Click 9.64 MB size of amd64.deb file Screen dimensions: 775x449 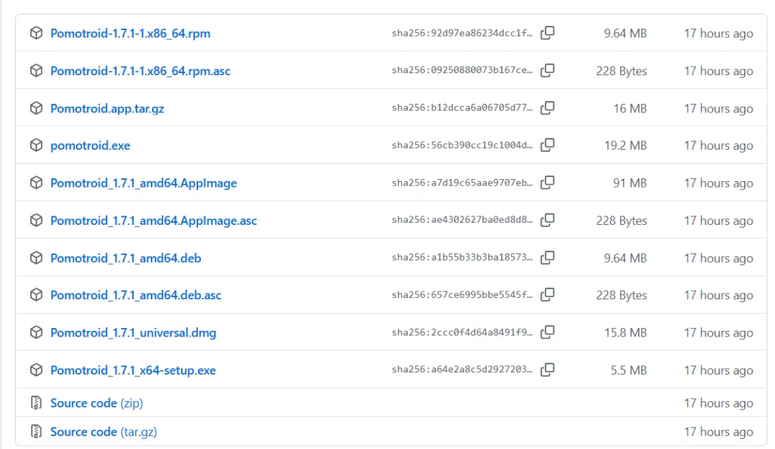tap(625, 258)
